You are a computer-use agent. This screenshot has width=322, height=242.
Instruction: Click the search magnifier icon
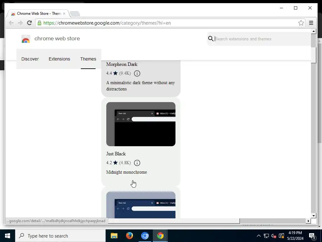click(211, 39)
